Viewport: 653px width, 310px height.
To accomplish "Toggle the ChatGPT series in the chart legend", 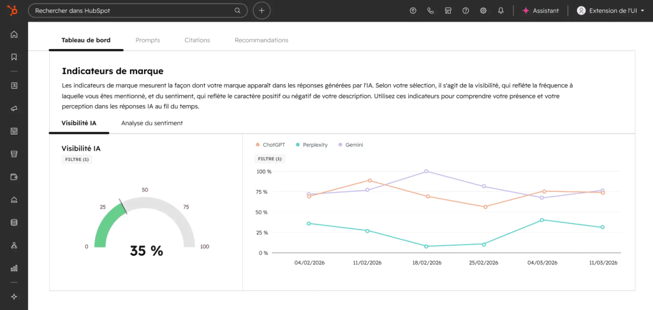I will [x=270, y=145].
